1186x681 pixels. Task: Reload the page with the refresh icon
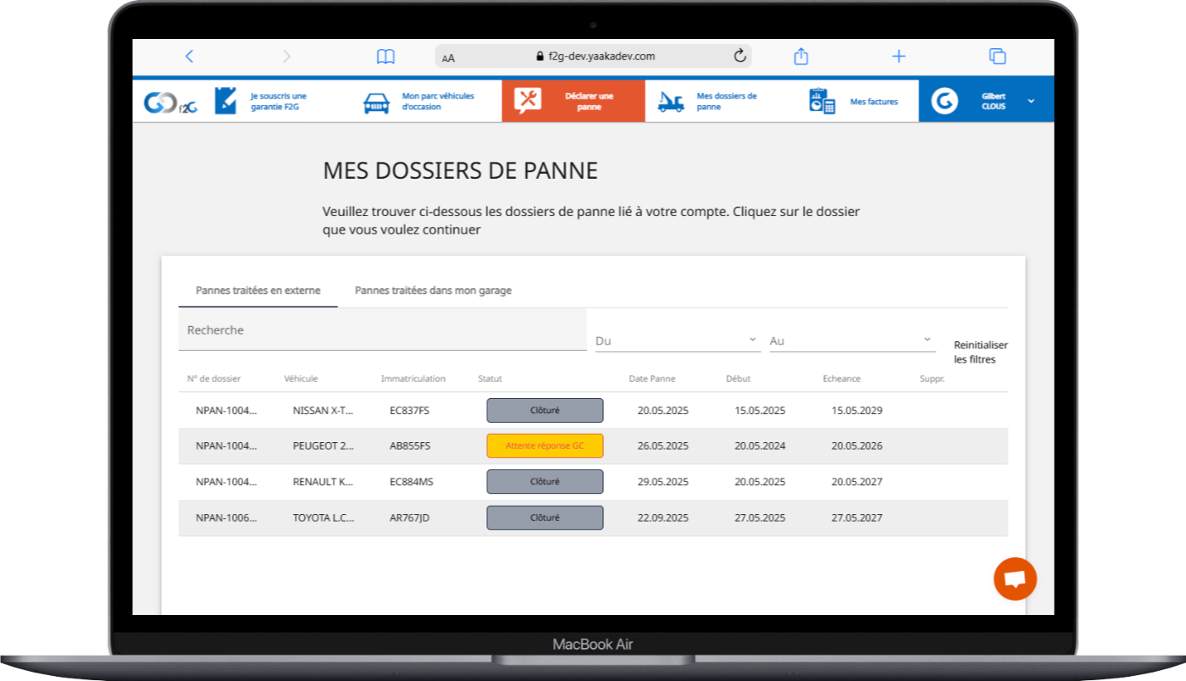[x=740, y=57]
